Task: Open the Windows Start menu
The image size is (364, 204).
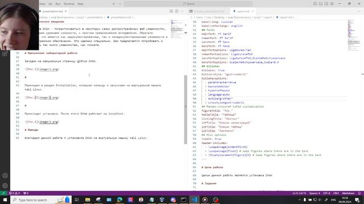Action: (5, 199)
